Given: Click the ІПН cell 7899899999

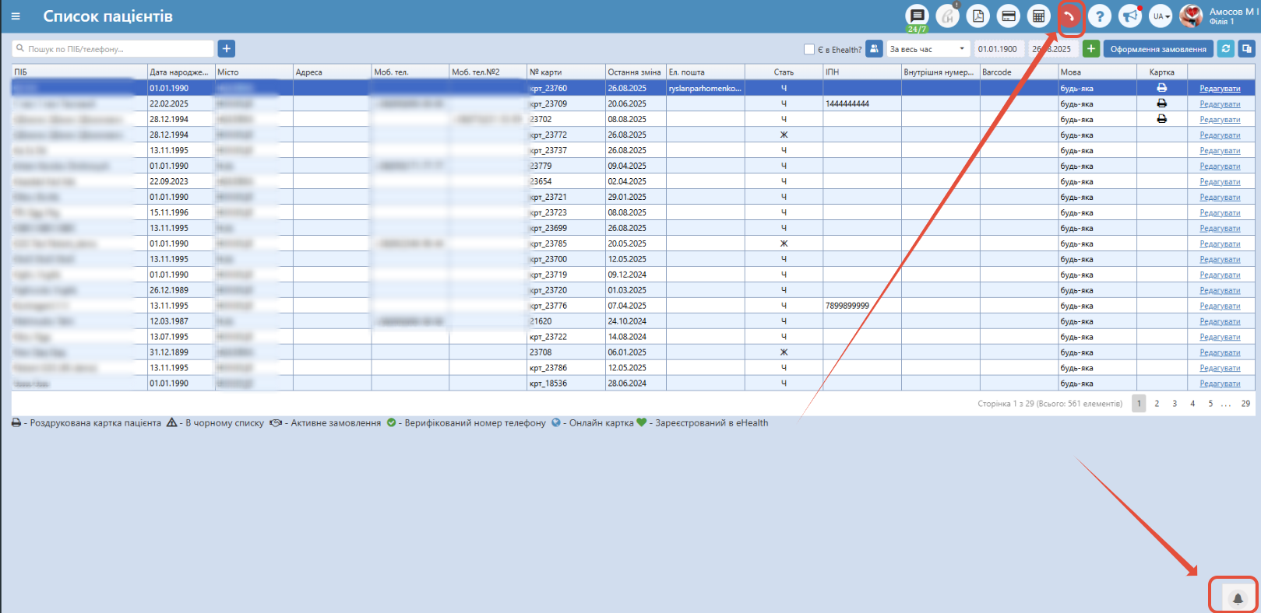Looking at the screenshot, I should coord(862,306).
